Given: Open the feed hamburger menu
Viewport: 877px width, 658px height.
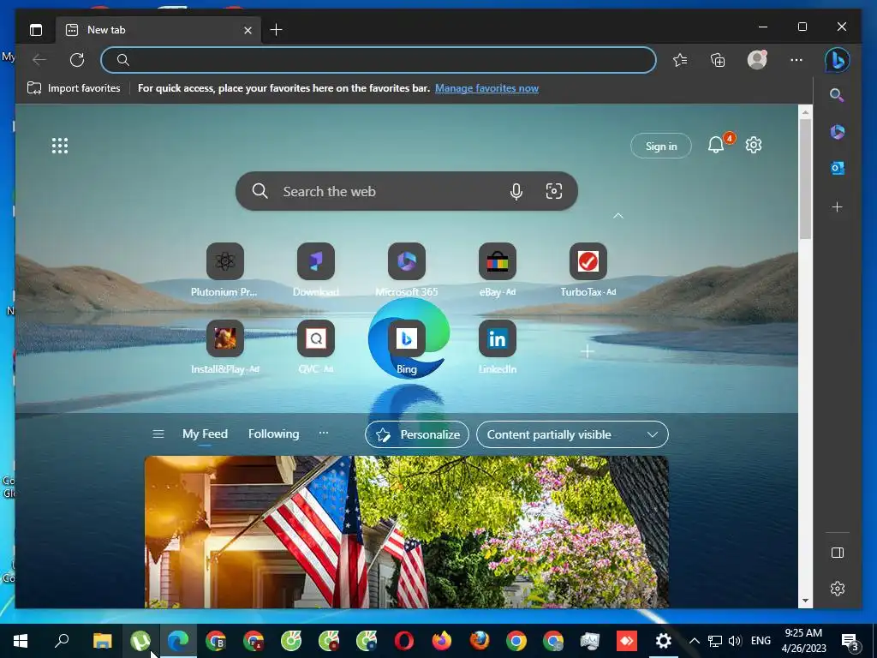Looking at the screenshot, I should (158, 434).
